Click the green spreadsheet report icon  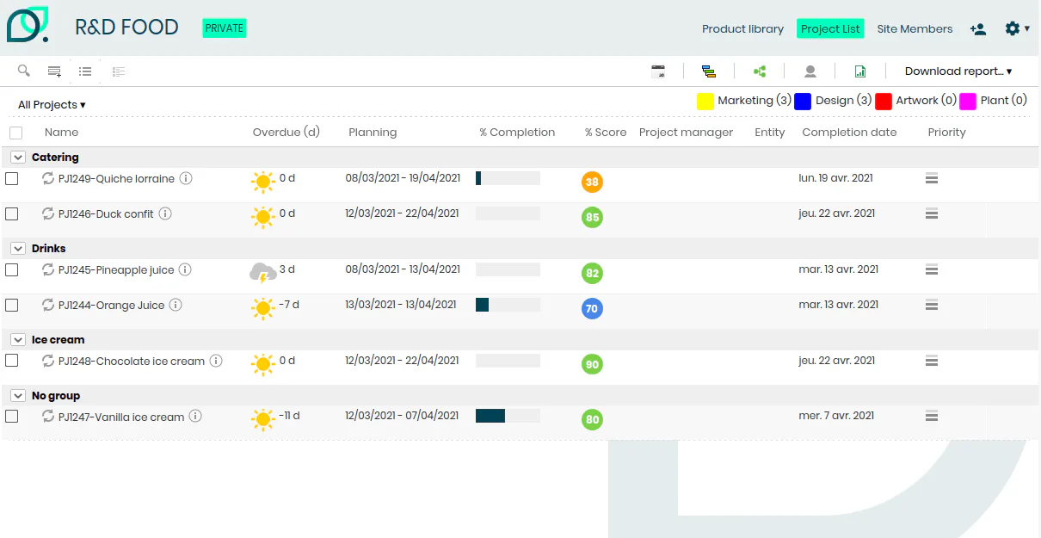coord(860,71)
